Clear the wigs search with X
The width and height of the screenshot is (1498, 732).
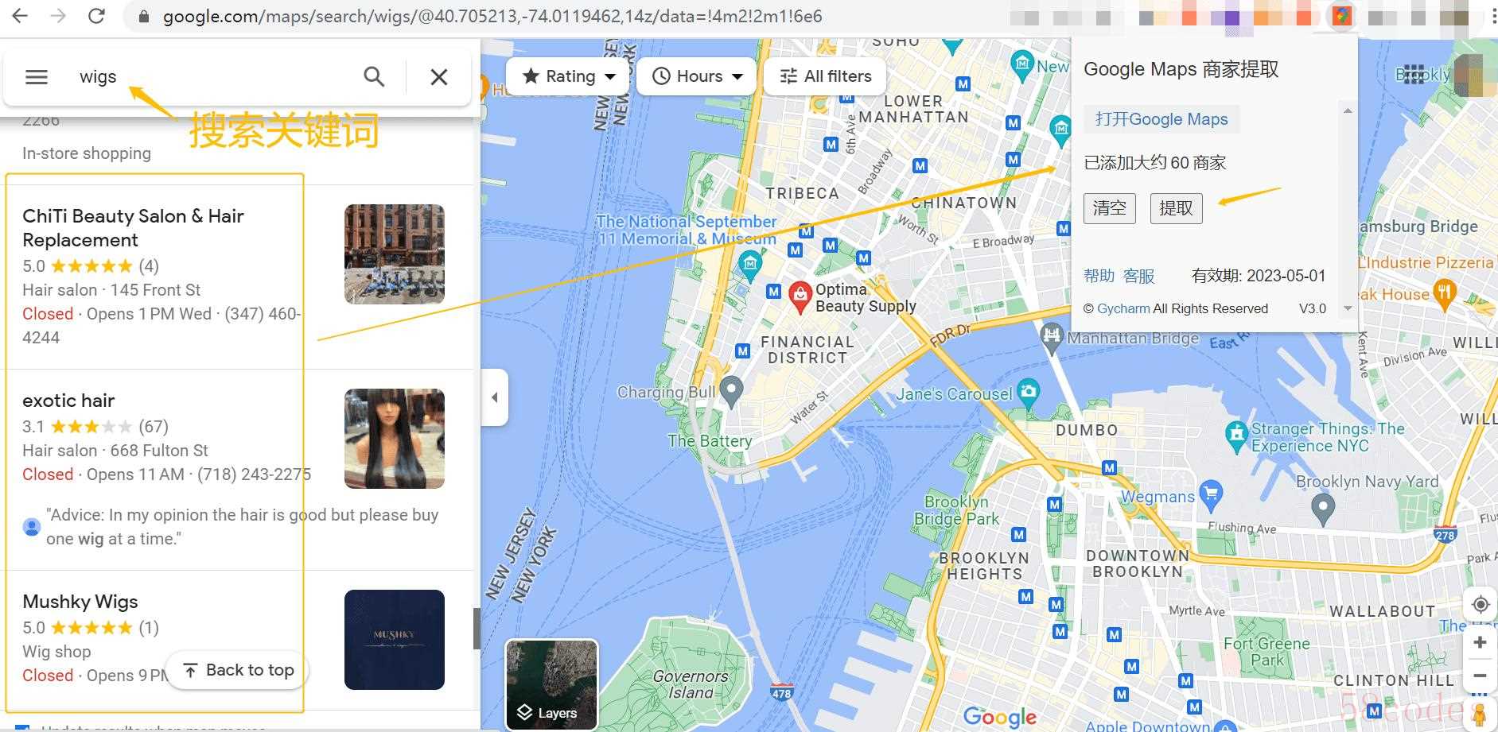(439, 77)
